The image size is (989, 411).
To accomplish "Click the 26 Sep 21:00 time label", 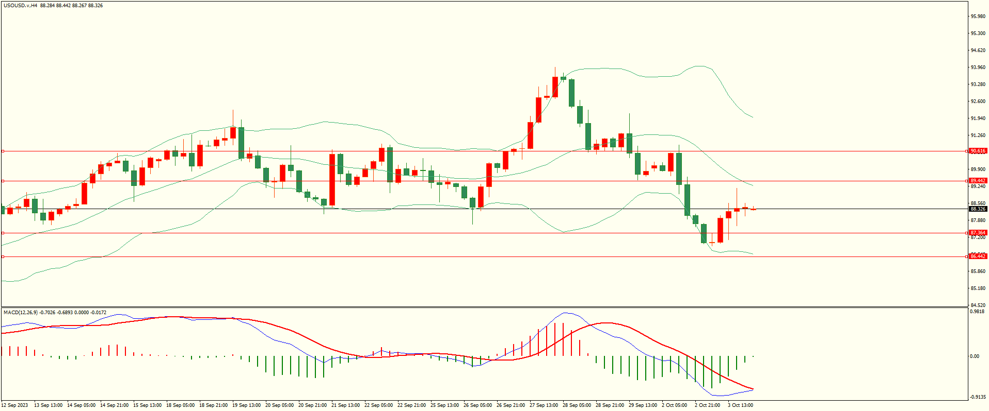I will [x=511, y=405].
